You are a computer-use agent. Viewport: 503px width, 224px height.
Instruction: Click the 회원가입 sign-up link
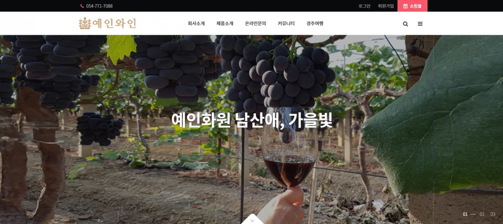coord(386,6)
